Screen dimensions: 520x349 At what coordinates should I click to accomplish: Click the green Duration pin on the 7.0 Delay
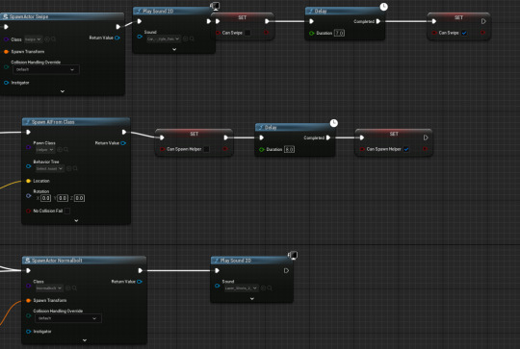311,33
